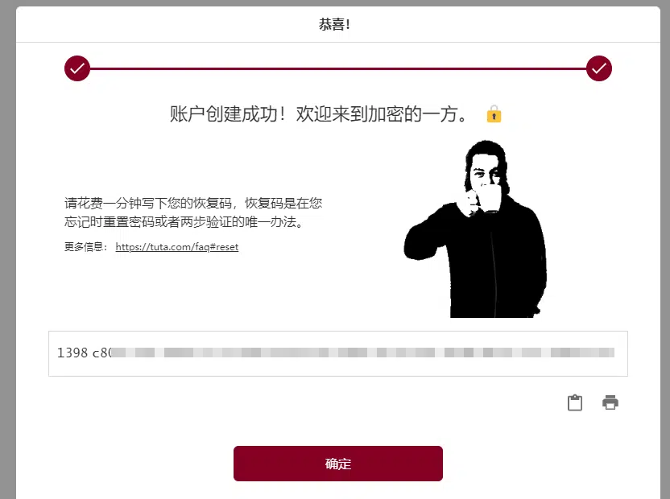The height and width of the screenshot is (499, 670).
Task: Click the 恭喜! dialog title
Action: click(x=334, y=24)
